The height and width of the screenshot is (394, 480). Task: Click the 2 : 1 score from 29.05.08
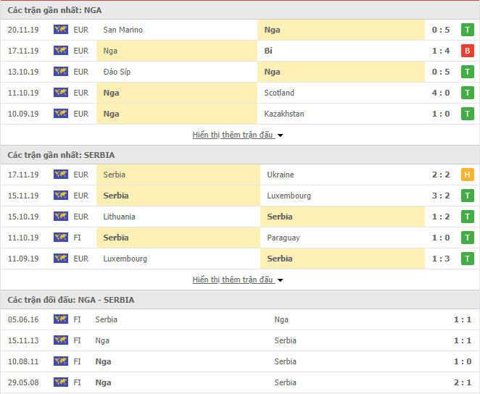click(463, 382)
